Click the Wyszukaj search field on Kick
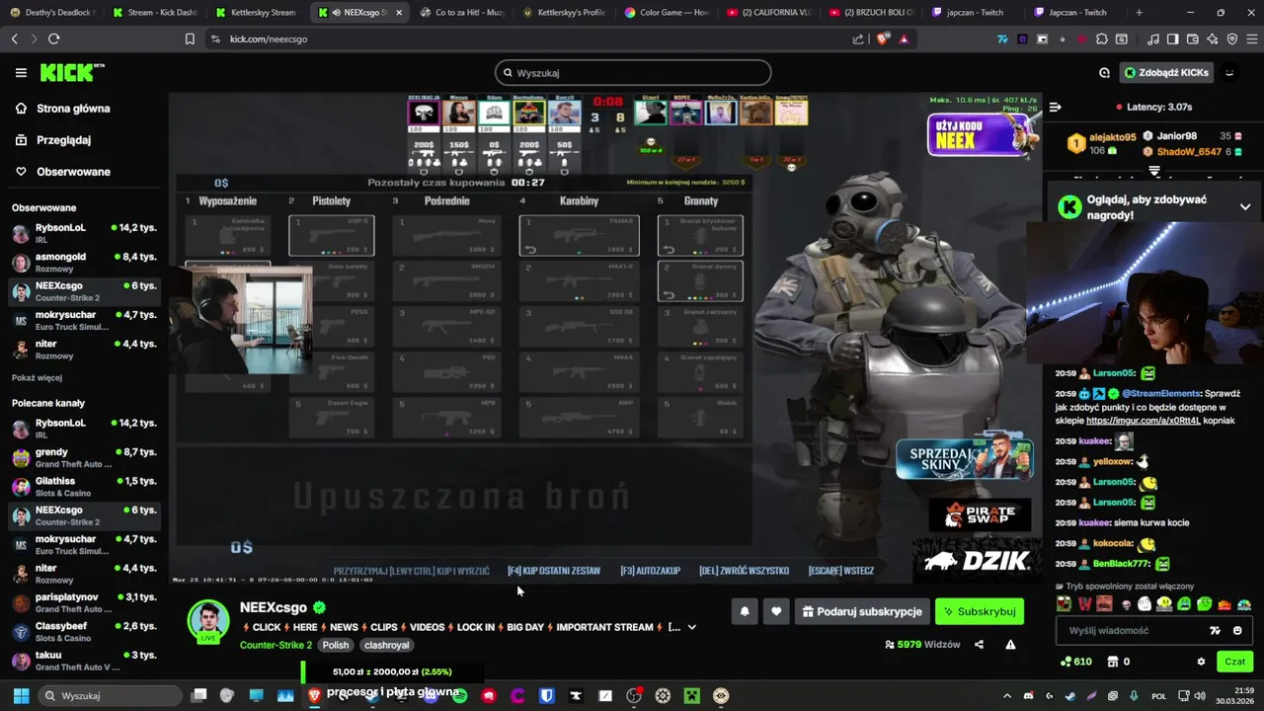The width and height of the screenshot is (1264, 711). click(x=633, y=73)
